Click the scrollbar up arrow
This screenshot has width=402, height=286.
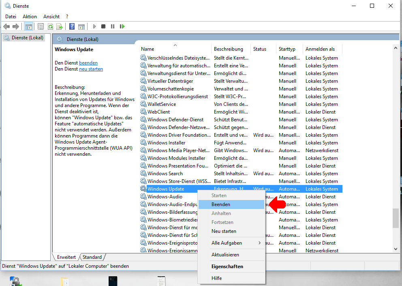[x=396, y=48]
